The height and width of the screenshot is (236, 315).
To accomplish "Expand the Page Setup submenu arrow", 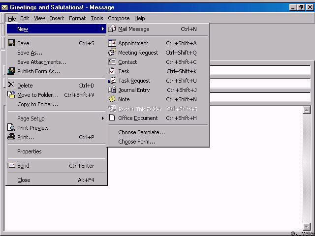I will click(103, 118).
